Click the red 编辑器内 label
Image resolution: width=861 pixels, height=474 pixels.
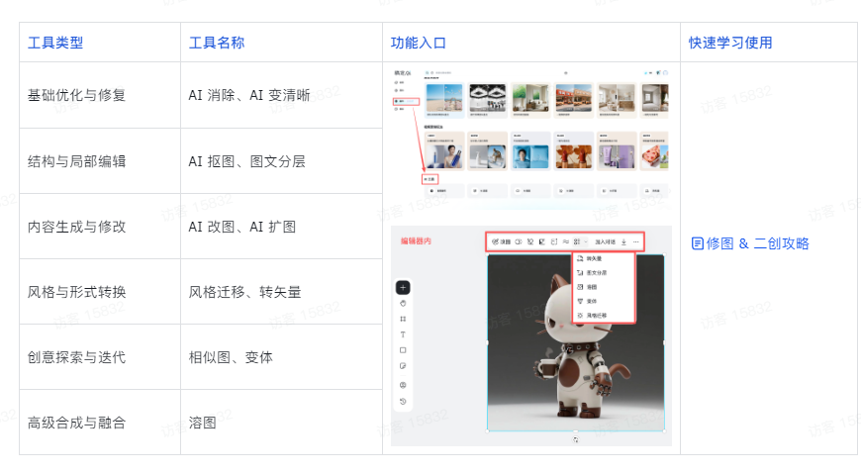pos(416,240)
